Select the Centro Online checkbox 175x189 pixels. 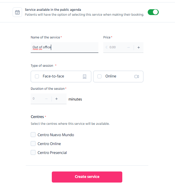pos(33,144)
